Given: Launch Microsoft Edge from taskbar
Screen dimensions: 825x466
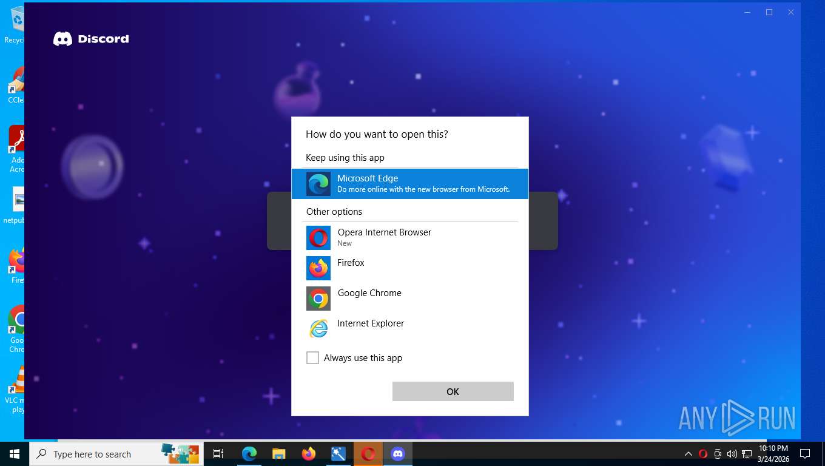Looking at the screenshot, I should [249, 454].
